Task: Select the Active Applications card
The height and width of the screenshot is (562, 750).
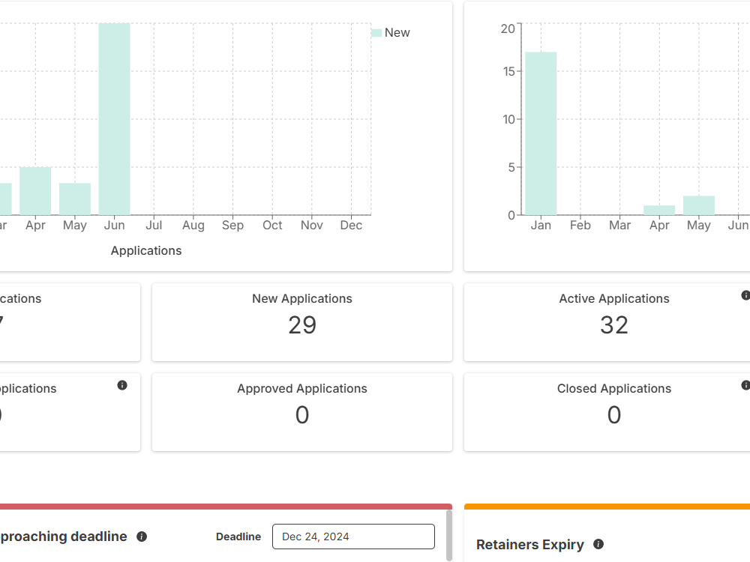Action: click(607, 322)
